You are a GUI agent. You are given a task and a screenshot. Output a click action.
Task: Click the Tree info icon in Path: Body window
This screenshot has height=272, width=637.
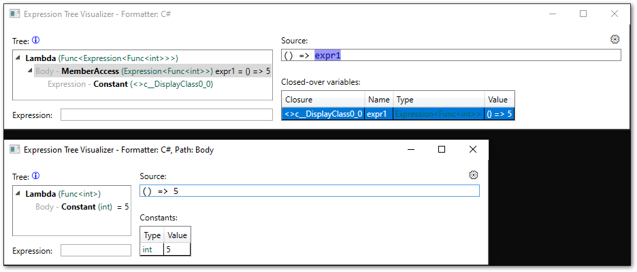click(x=36, y=176)
